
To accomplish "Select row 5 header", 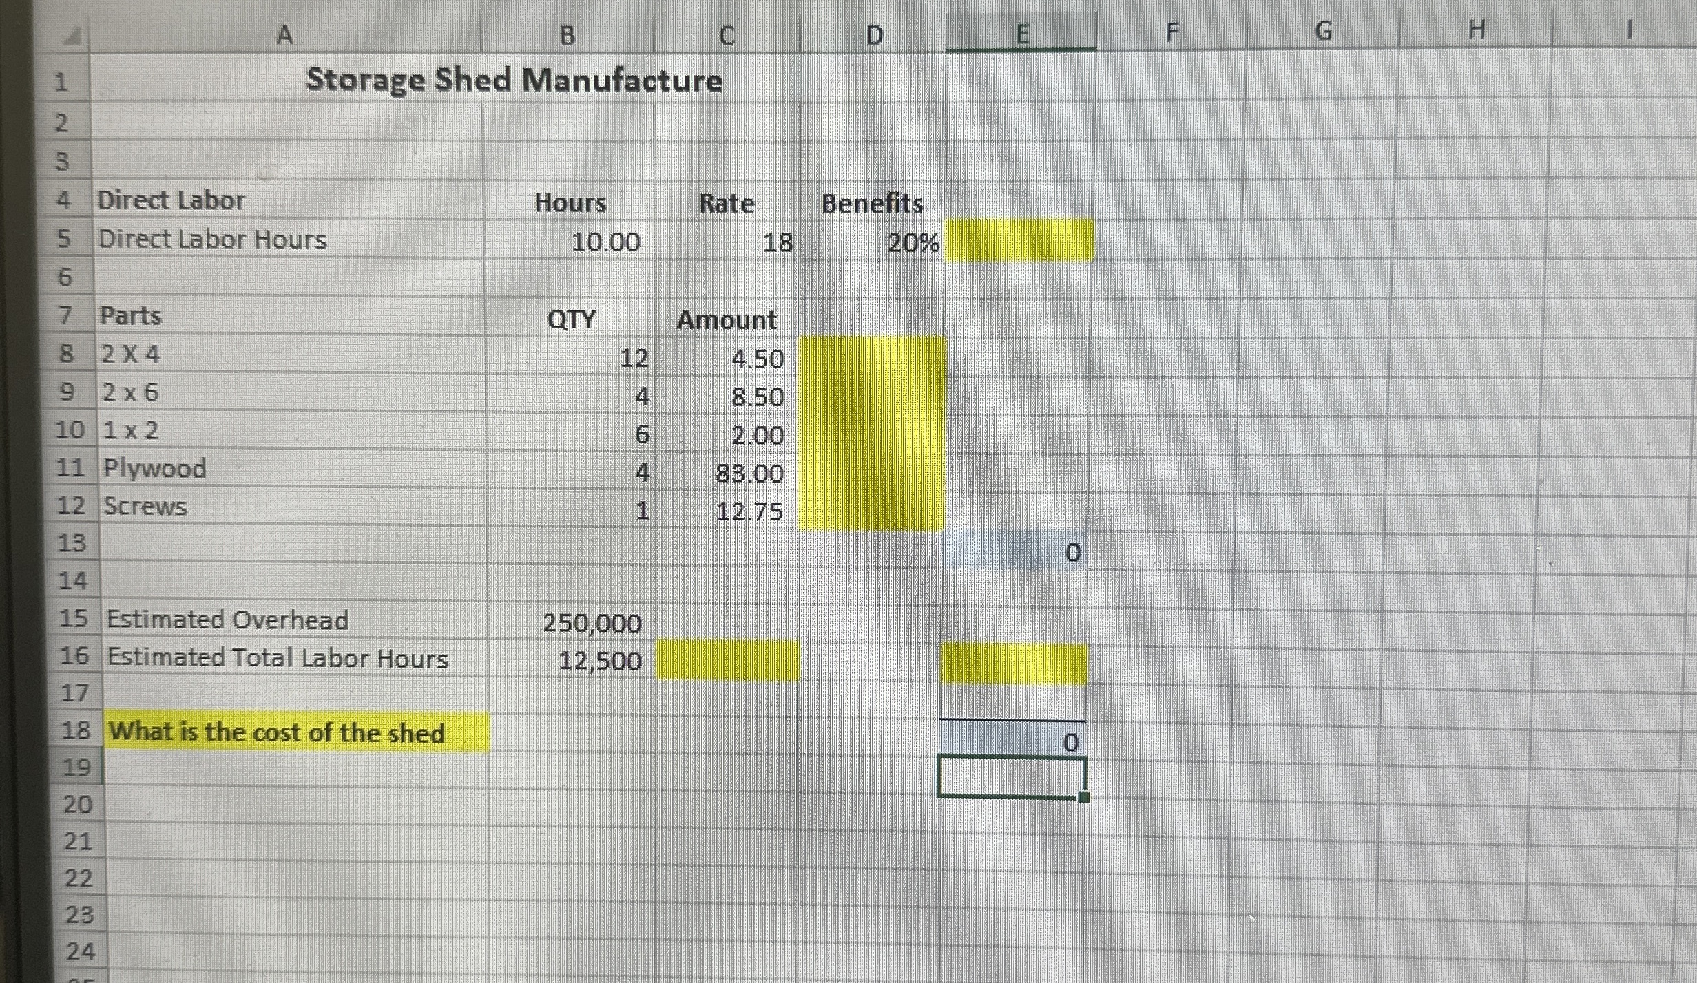I will [74, 240].
